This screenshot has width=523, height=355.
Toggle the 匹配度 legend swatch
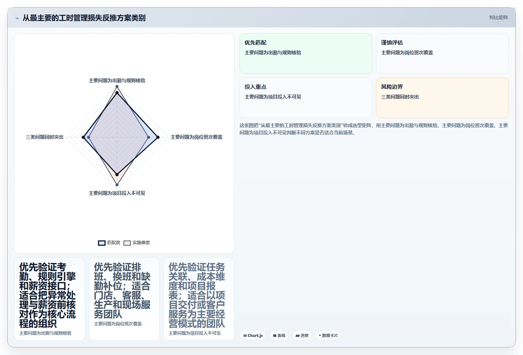pyautogui.click(x=102, y=243)
